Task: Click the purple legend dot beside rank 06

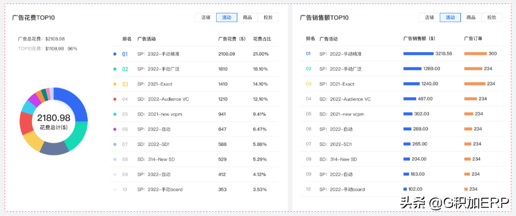Action: (x=115, y=129)
